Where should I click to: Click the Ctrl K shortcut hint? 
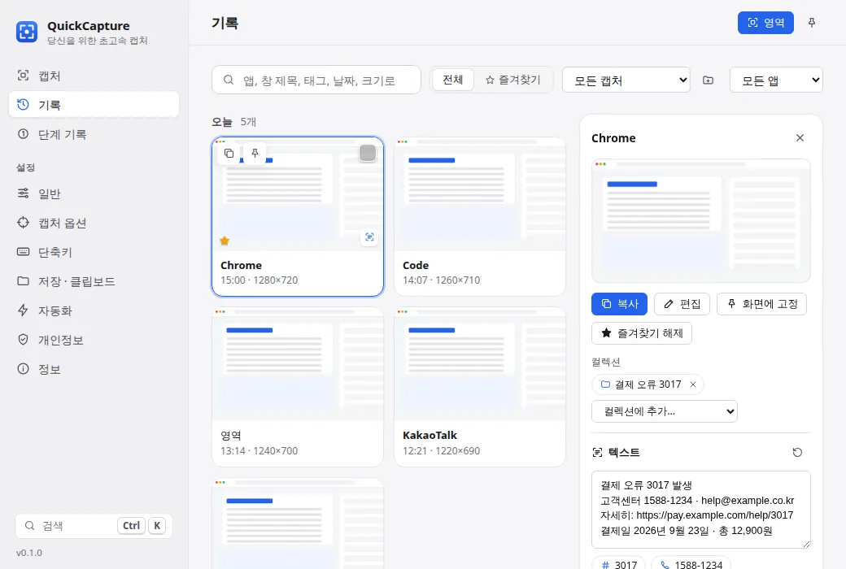[142, 525]
